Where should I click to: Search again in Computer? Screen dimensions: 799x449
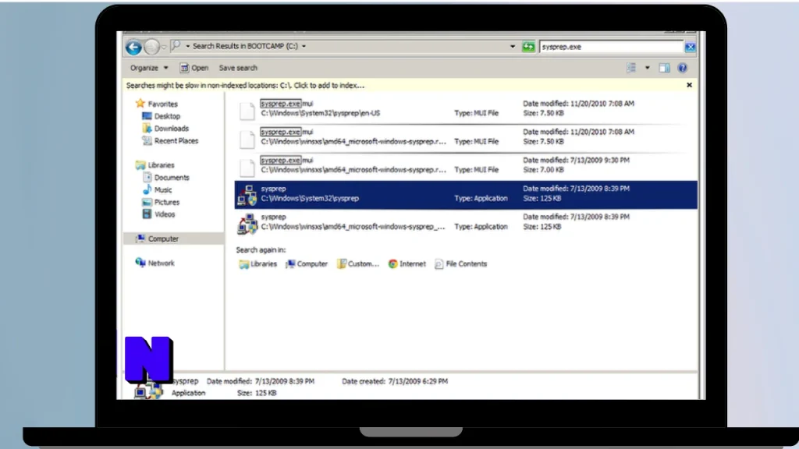click(306, 263)
